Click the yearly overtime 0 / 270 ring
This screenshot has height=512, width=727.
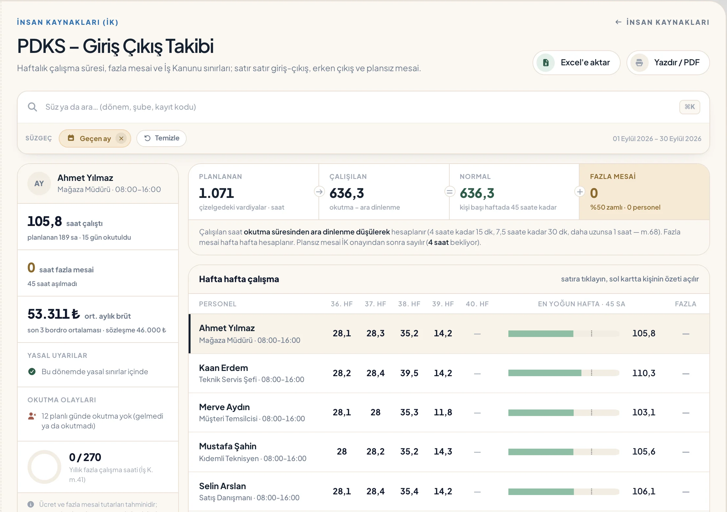[44, 467]
